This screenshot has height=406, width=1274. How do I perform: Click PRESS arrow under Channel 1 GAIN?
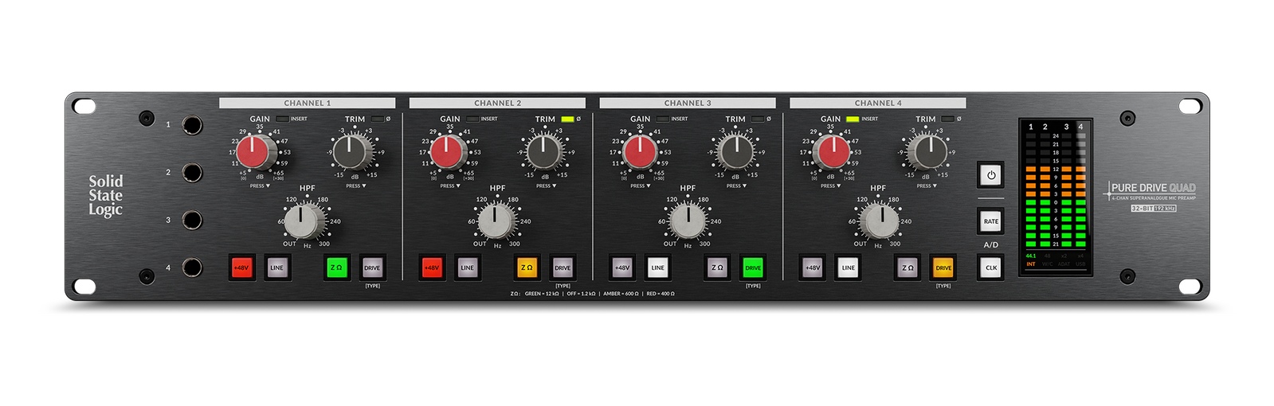coord(260,186)
